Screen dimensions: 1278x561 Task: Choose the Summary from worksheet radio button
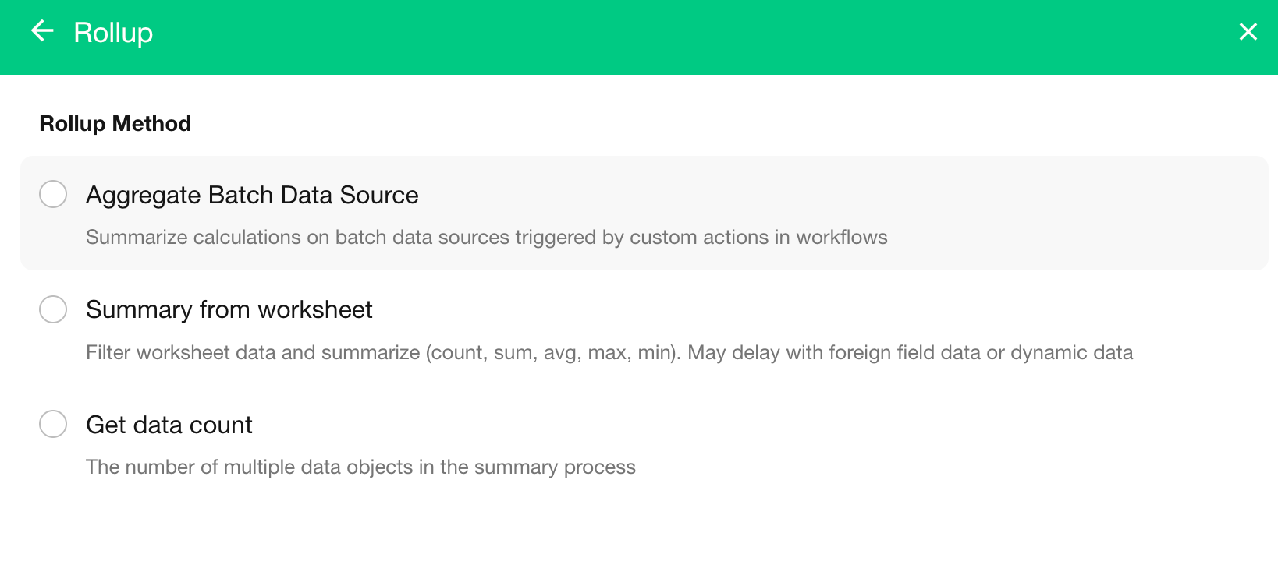(53, 309)
